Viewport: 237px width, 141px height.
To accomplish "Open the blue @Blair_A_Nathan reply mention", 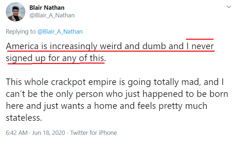I will [60, 31].
